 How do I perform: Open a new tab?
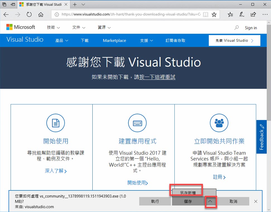(75, 4)
